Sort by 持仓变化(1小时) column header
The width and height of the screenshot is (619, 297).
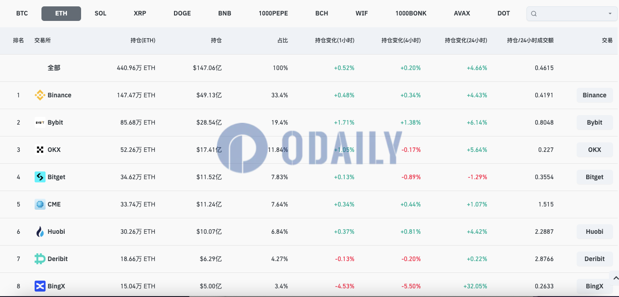[x=335, y=40]
